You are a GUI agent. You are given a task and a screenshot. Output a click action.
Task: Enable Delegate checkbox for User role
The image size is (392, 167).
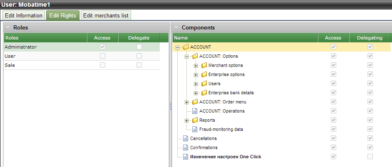[x=139, y=56]
